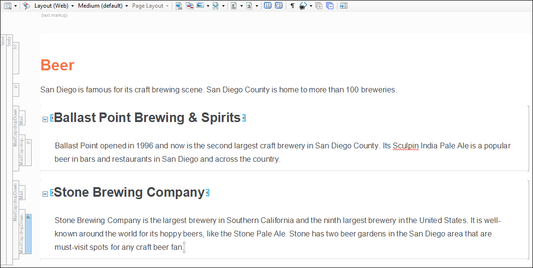Screen dimensions: 533x268
Task: Click the Insert Text Box icon
Action: 249,6
